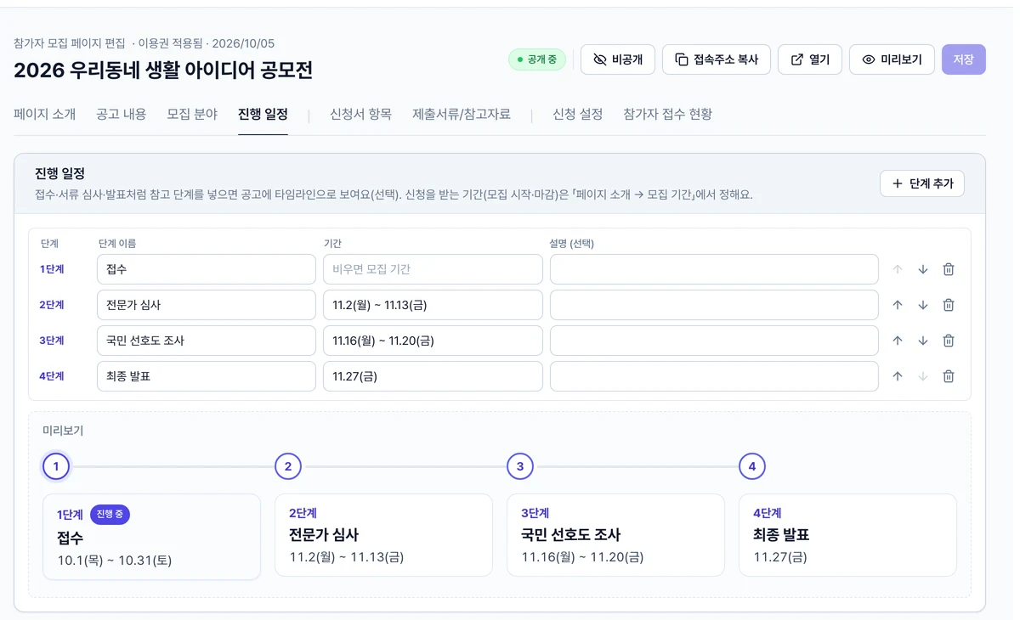
Task: Edit period field 11.2(월) ~ 11.13(금)
Action: click(433, 305)
